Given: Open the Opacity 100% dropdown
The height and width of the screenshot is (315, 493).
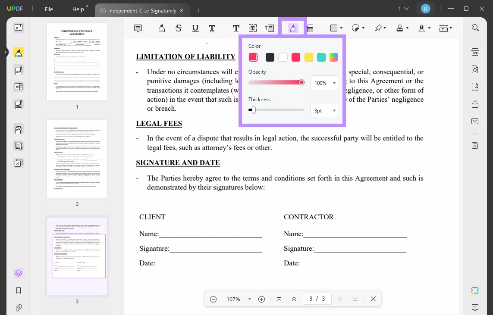Looking at the screenshot, I should tap(324, 83).
